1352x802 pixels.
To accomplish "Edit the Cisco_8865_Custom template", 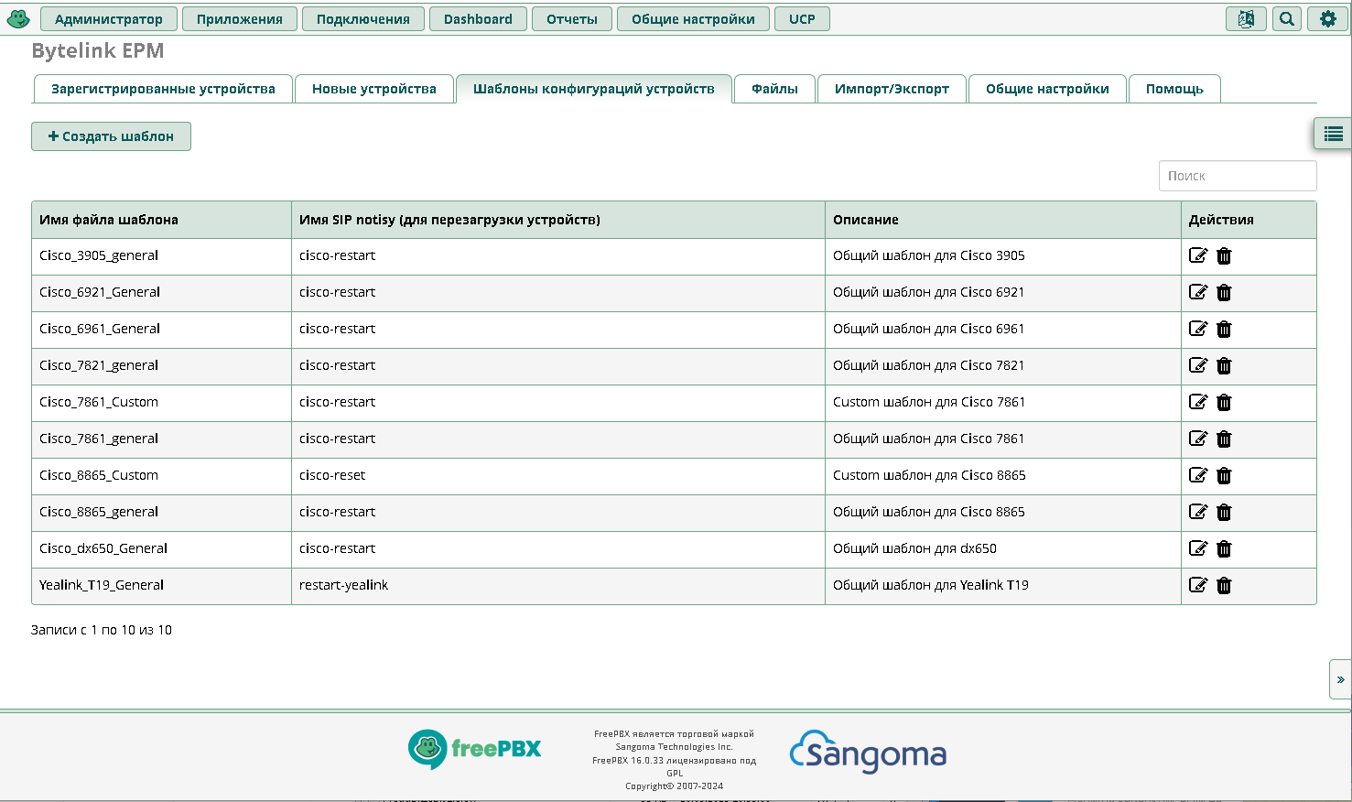I will click(x=1197, y=475).
